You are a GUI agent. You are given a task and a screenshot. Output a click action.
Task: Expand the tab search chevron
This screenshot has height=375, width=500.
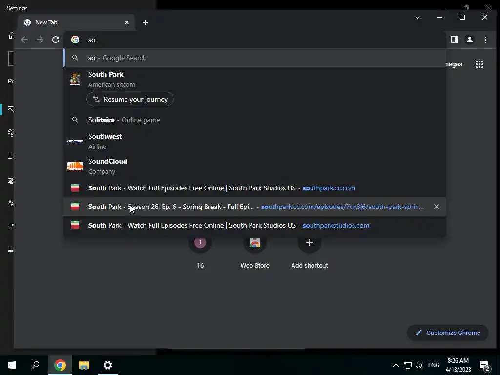417,17
